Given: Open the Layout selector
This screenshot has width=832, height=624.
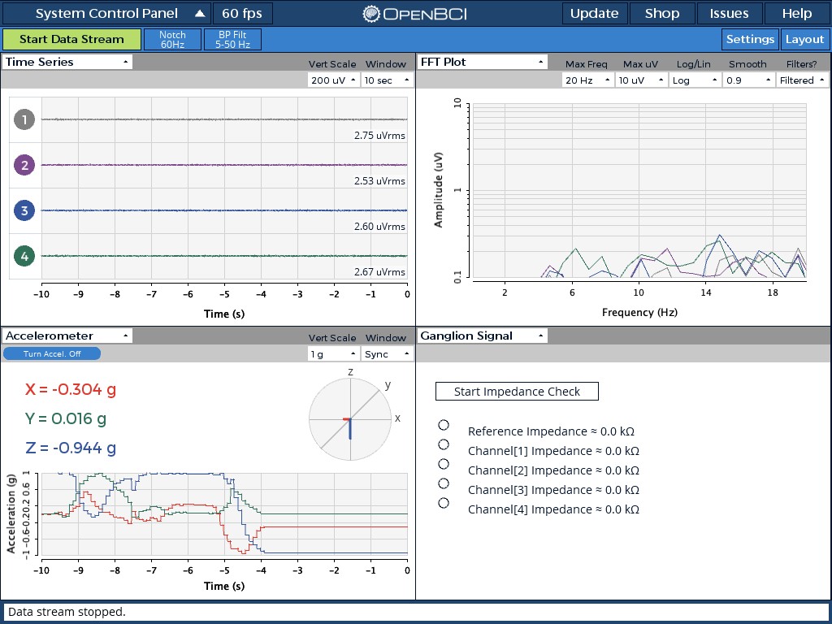Looking at the screenshot, I should click(x=805, y=39).
